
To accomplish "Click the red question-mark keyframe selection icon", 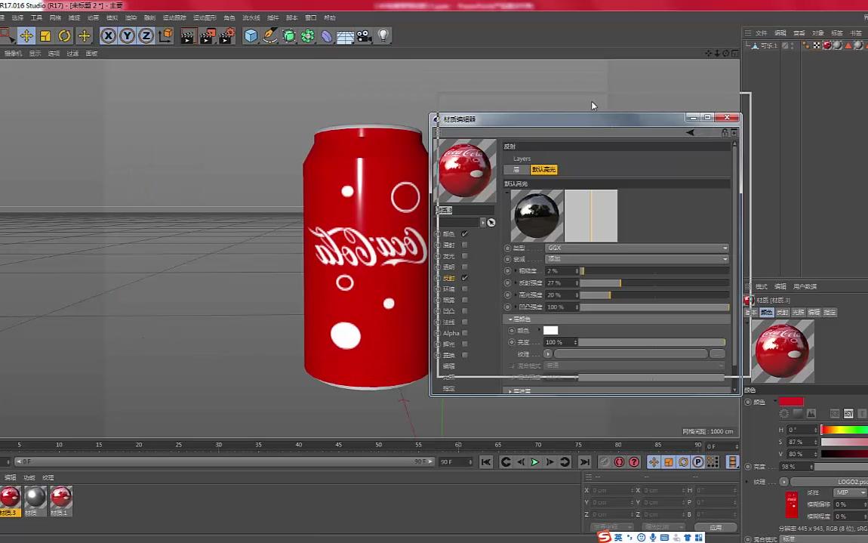I will tap(634, 462).
